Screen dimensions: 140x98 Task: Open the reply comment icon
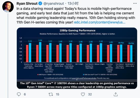click(19, 94)
